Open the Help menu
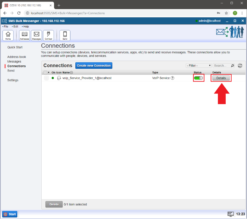 tap(26, 27)
